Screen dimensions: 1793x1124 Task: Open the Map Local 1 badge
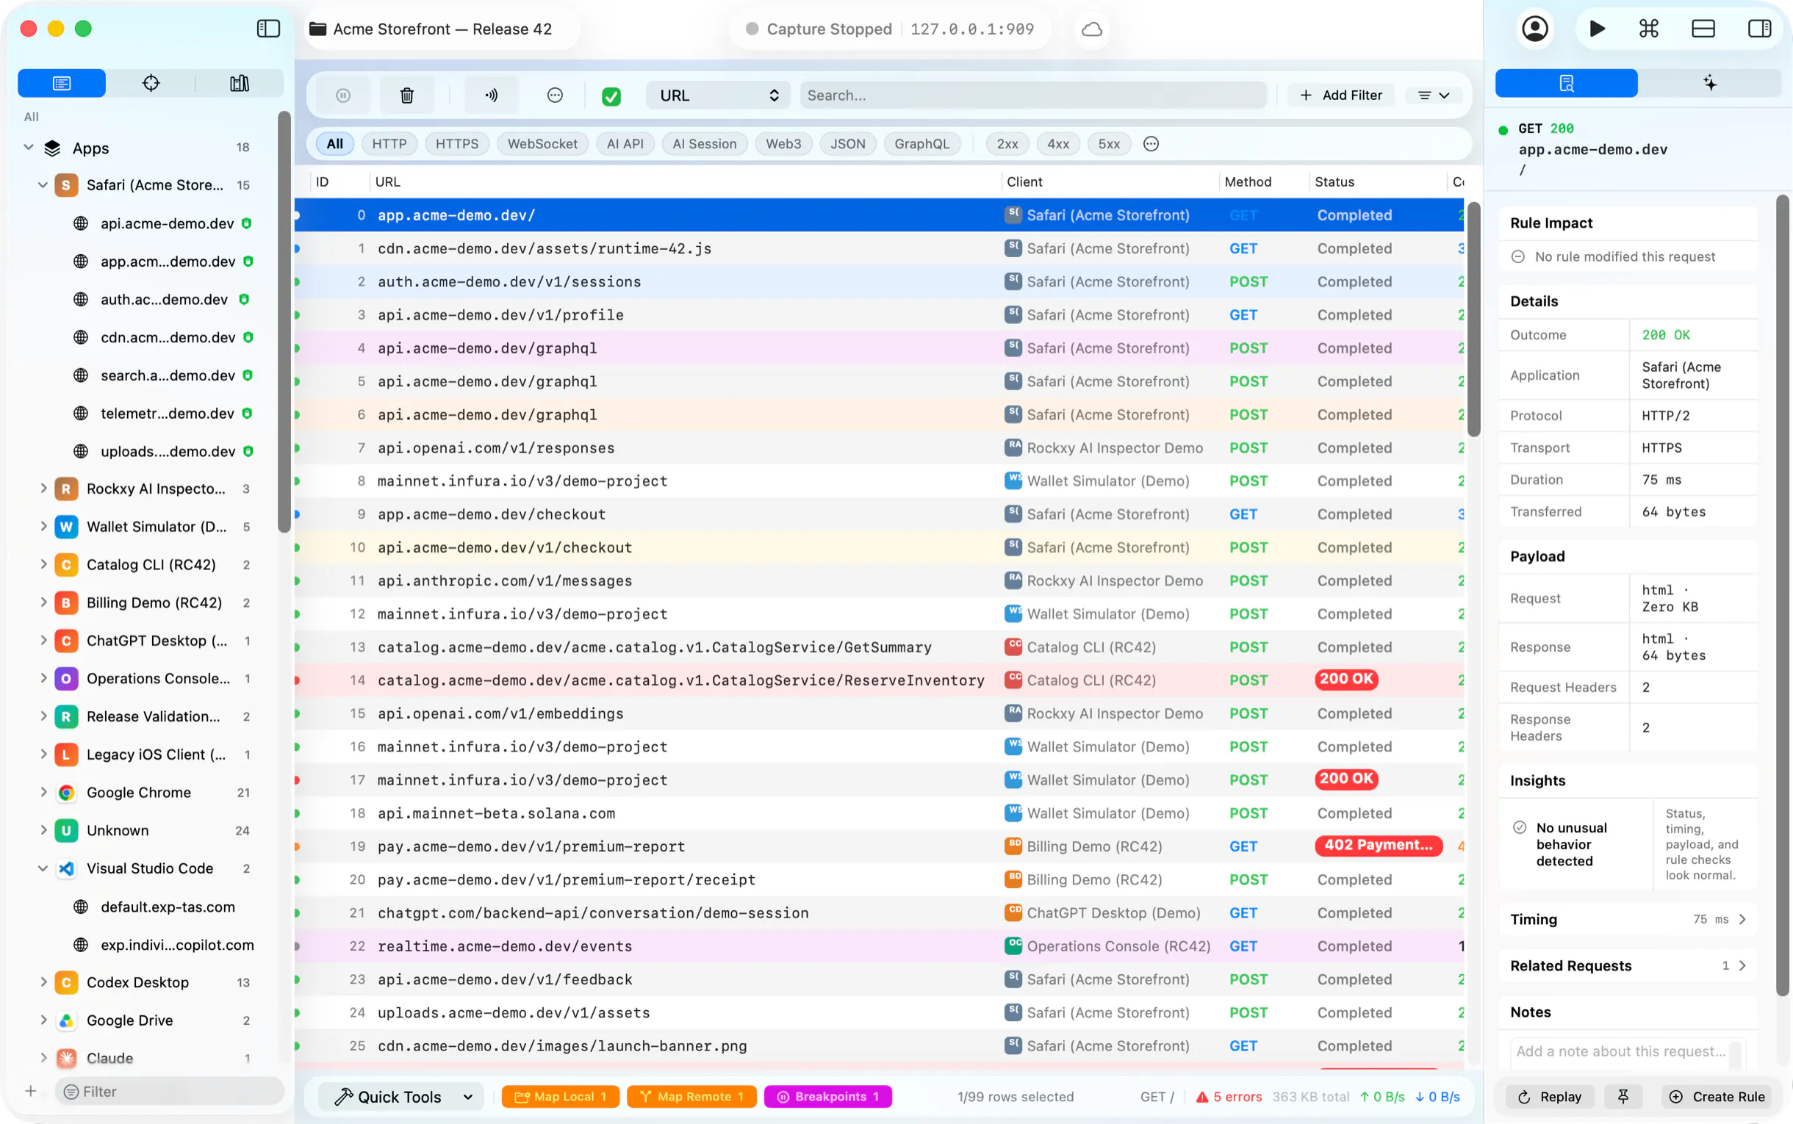[560, 1097]
